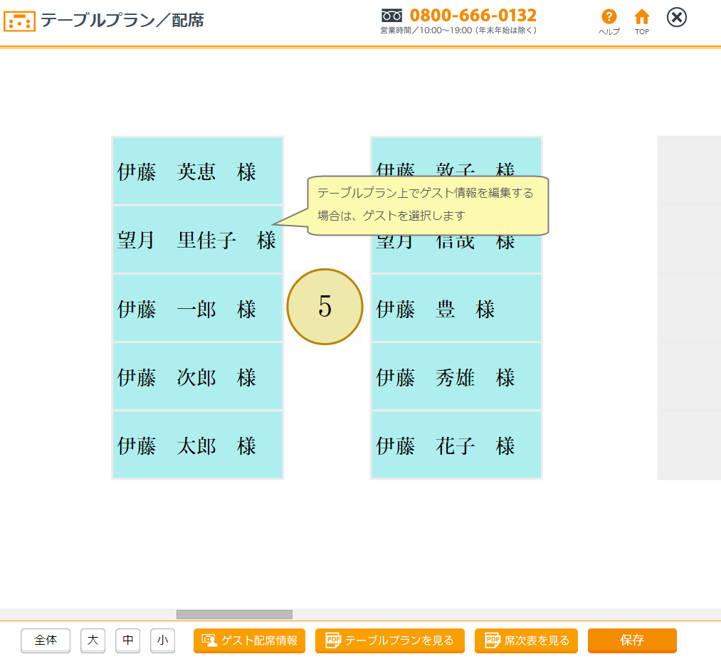Click the horizontal scrollbar thumb
Screen dimensions: 721x664
234,614
